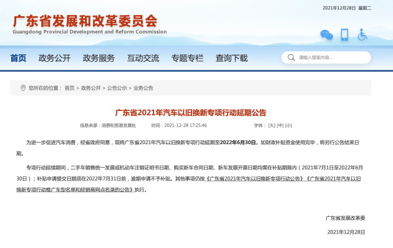The image size is (393, 248).
Task: Go to 公告公示 in breadcrumb trail
Action: (117, 88)
